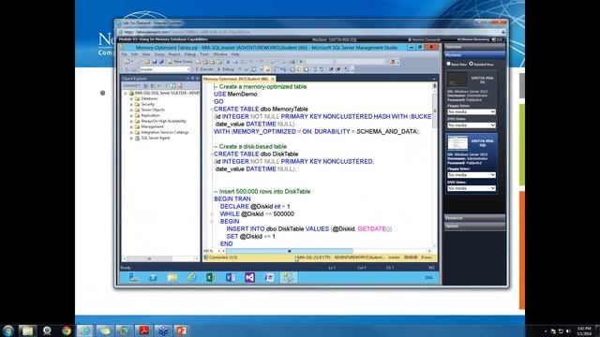Open Adobe Acrobat from host taskbar

click(x=143, y=330)
